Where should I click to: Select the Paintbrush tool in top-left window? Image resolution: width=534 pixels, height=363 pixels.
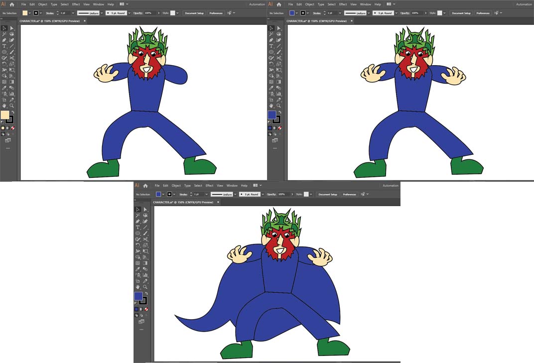point(11,52)
